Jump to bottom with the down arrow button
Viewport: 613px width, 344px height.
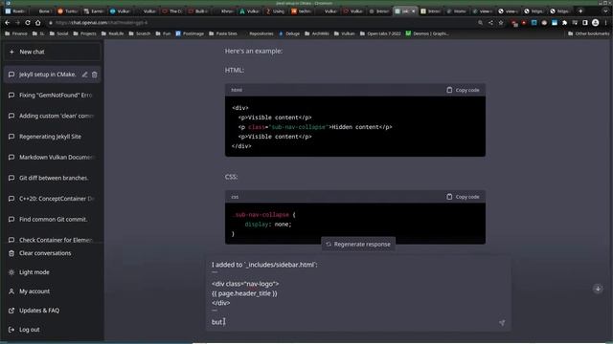[598, 289]
